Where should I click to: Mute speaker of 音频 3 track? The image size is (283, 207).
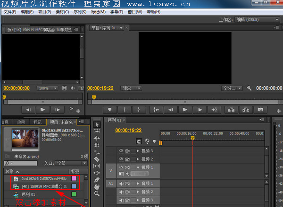(122, 200)
